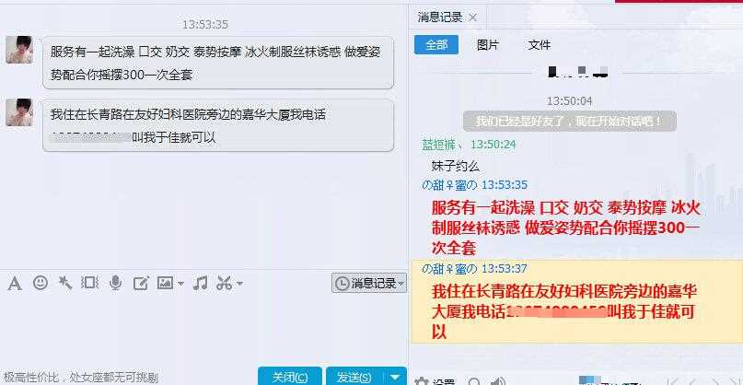Switch to the 文件 tab in message history
Viewport: 743px width, 385px height.
pos(540,45)
